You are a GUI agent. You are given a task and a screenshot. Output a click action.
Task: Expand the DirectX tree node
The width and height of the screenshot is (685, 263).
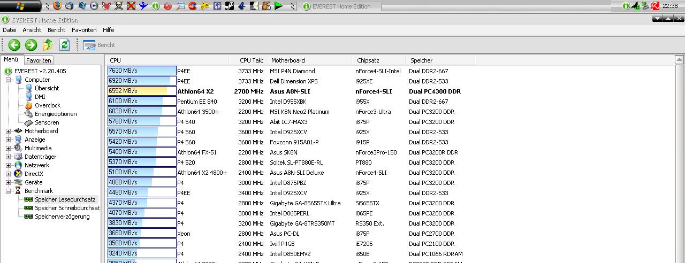coord(9,174)
